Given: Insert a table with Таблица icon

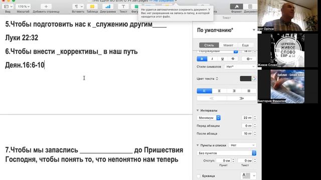Looking at the screenshot, I should click(x=92, y=6).
